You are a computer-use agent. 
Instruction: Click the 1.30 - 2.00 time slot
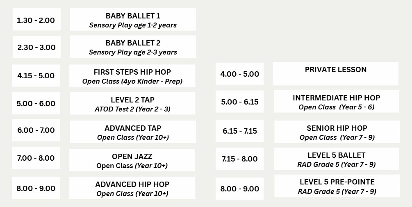36,20
